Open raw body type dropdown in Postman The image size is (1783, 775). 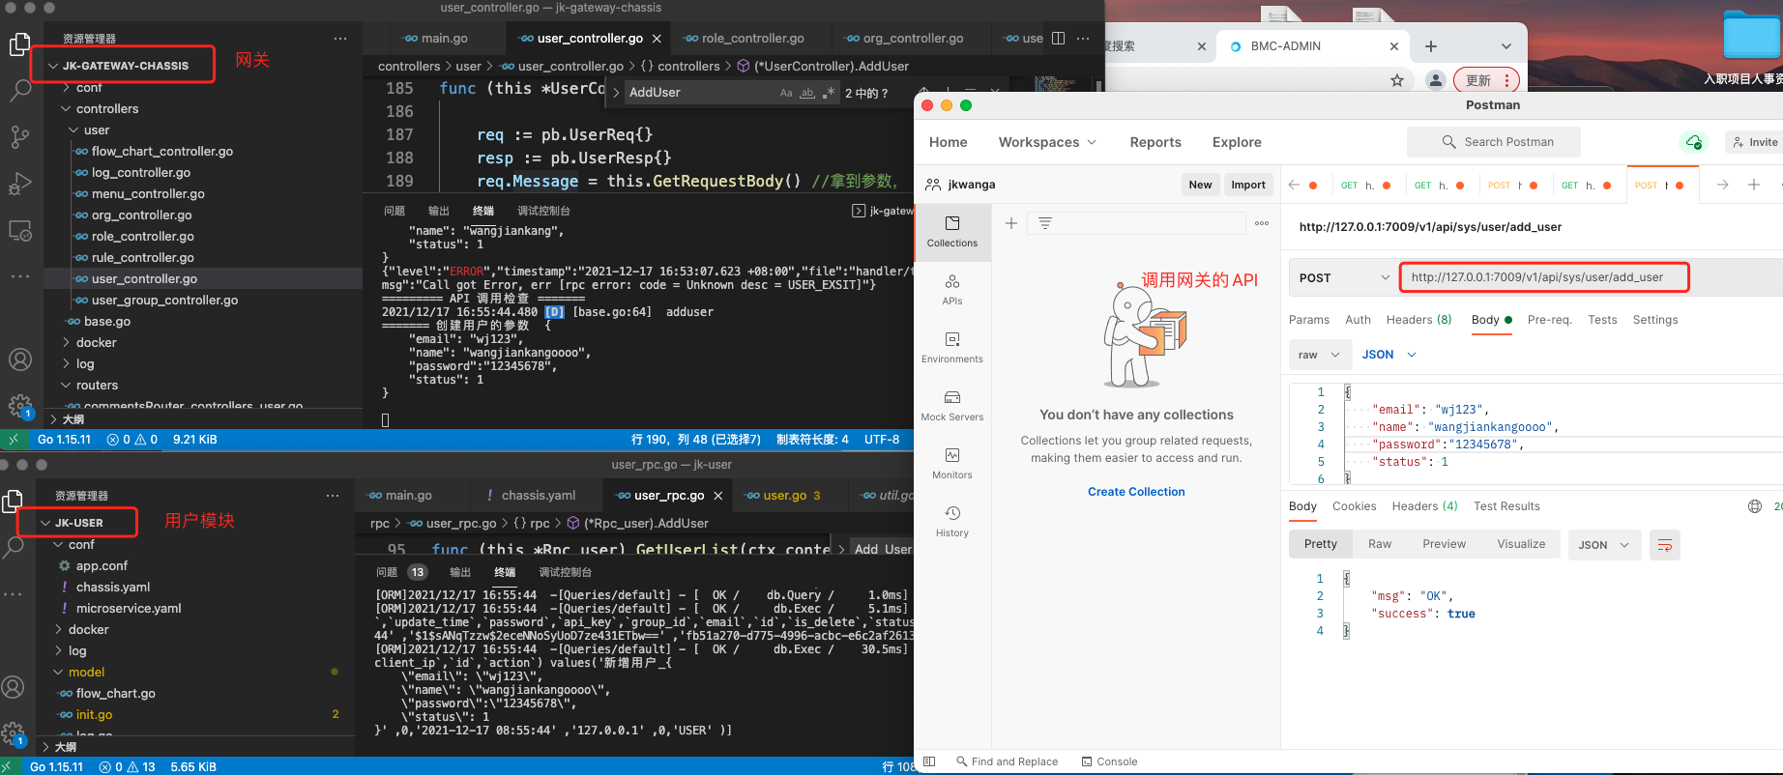pos(1320,355)
